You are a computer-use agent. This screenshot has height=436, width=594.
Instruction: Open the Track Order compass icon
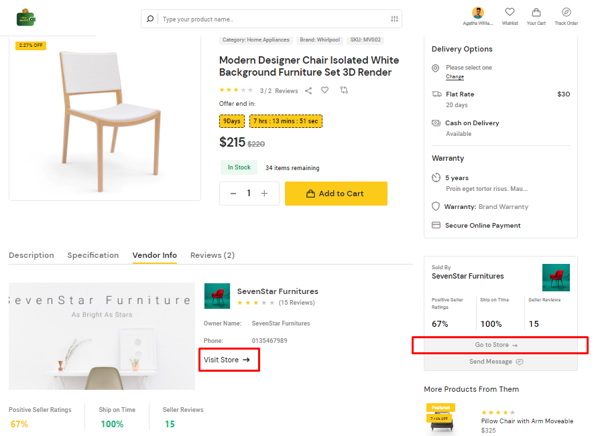pos(566,12)
